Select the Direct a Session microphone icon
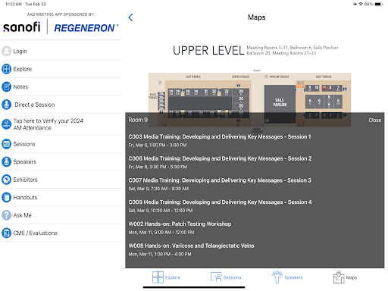This screenshot has width=388, height=291. [6, 105]
